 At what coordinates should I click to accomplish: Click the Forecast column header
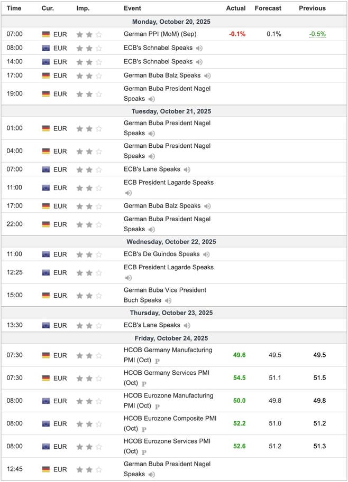coord(268,8)
